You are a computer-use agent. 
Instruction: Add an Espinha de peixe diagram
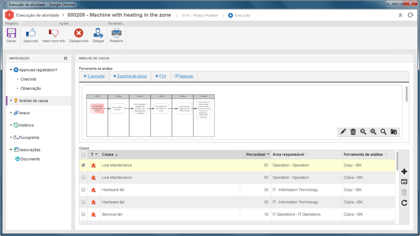coord(130,76)
